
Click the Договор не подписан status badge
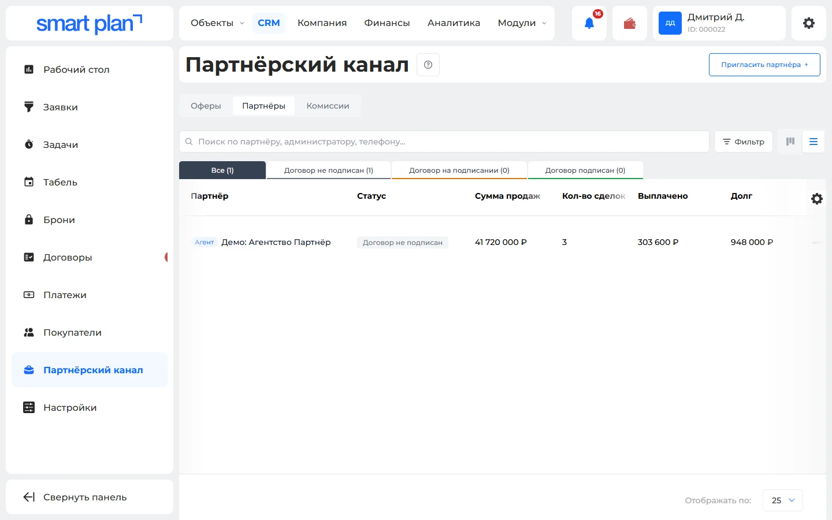403,243
